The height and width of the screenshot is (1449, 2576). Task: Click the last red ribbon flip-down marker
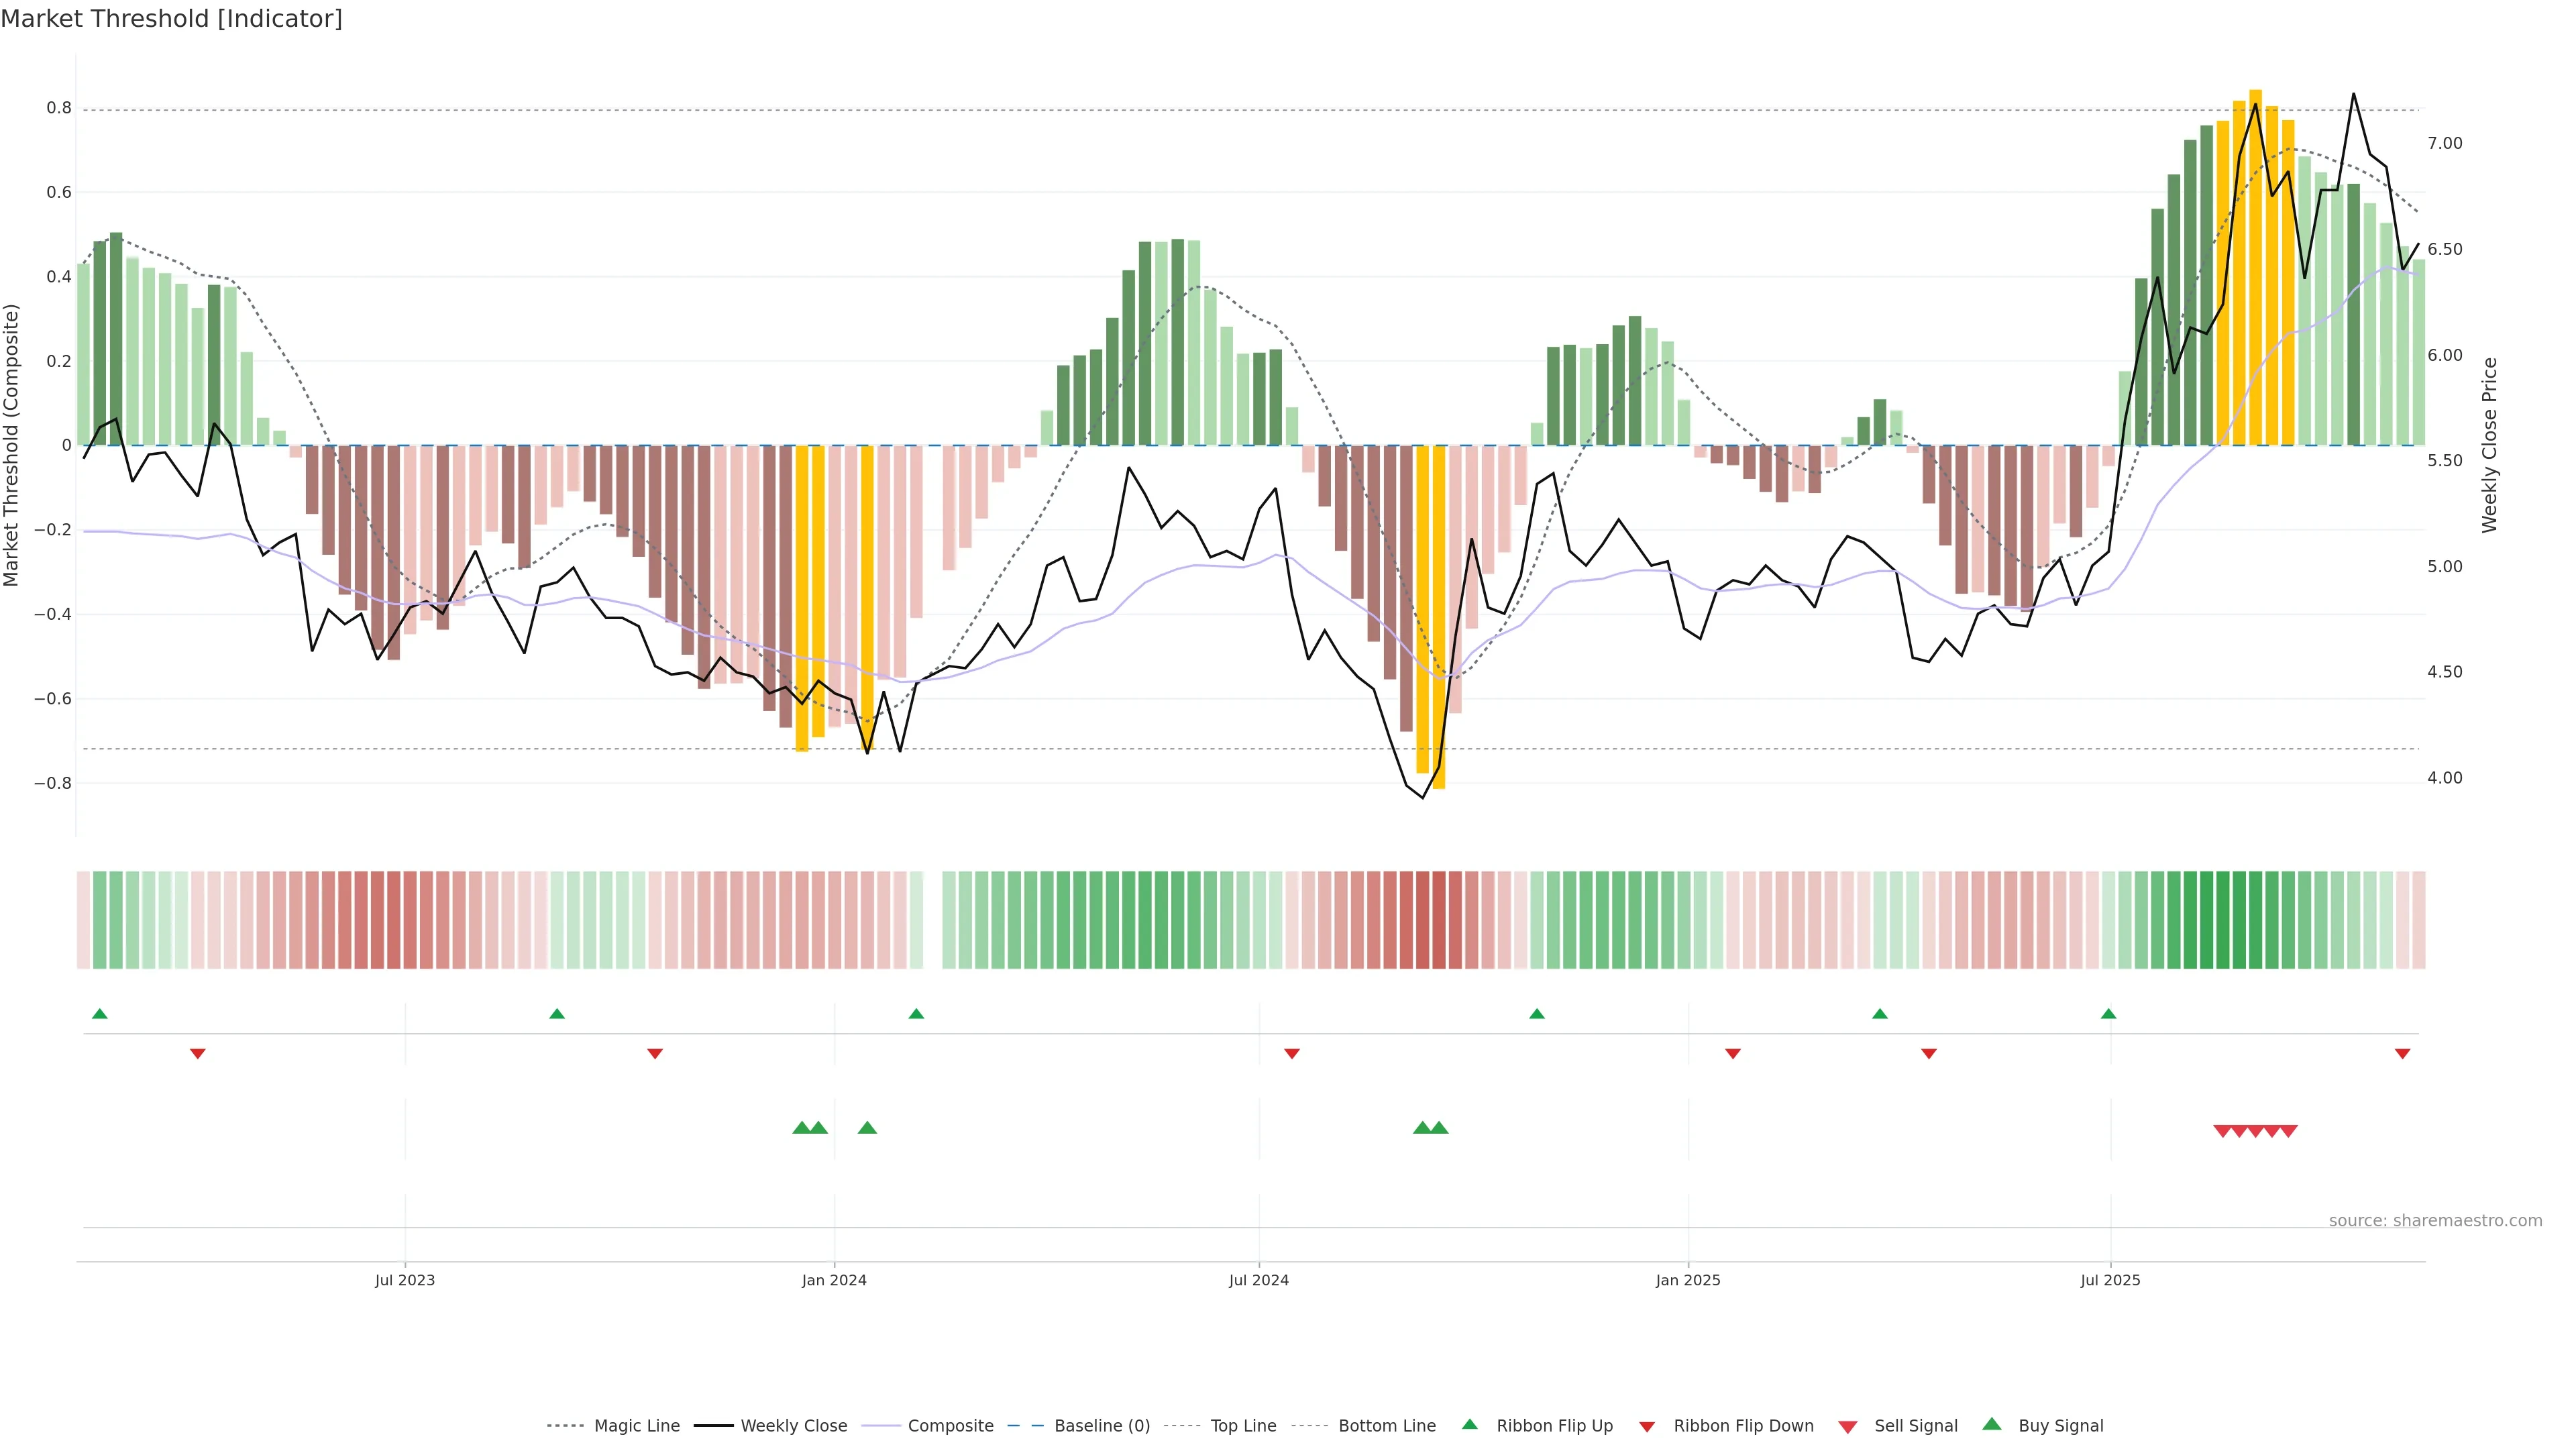coord(2402,1053)
